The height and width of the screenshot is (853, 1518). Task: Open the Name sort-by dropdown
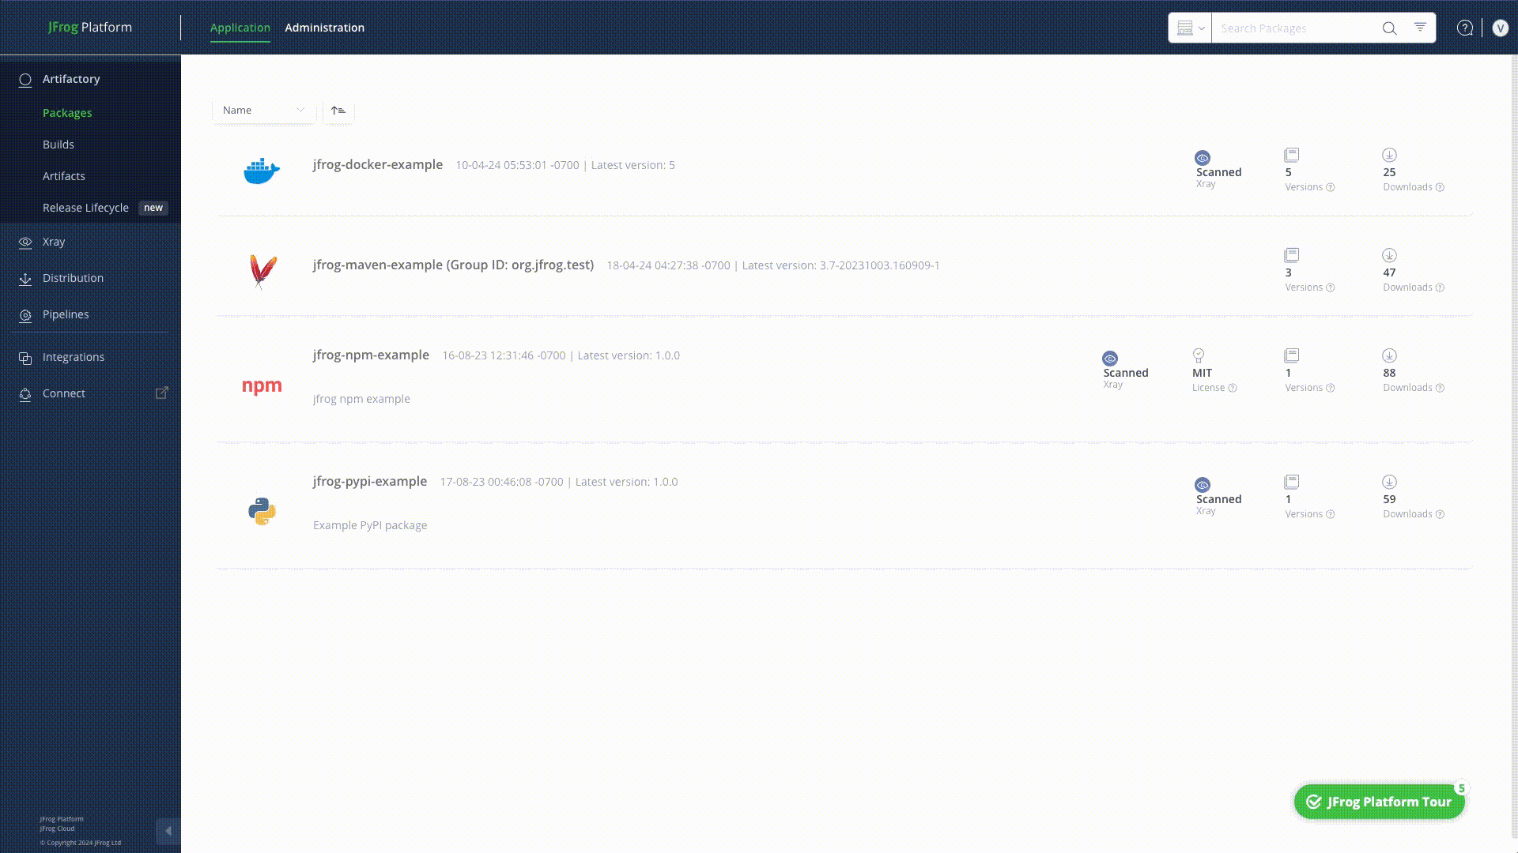pos(264,111)
